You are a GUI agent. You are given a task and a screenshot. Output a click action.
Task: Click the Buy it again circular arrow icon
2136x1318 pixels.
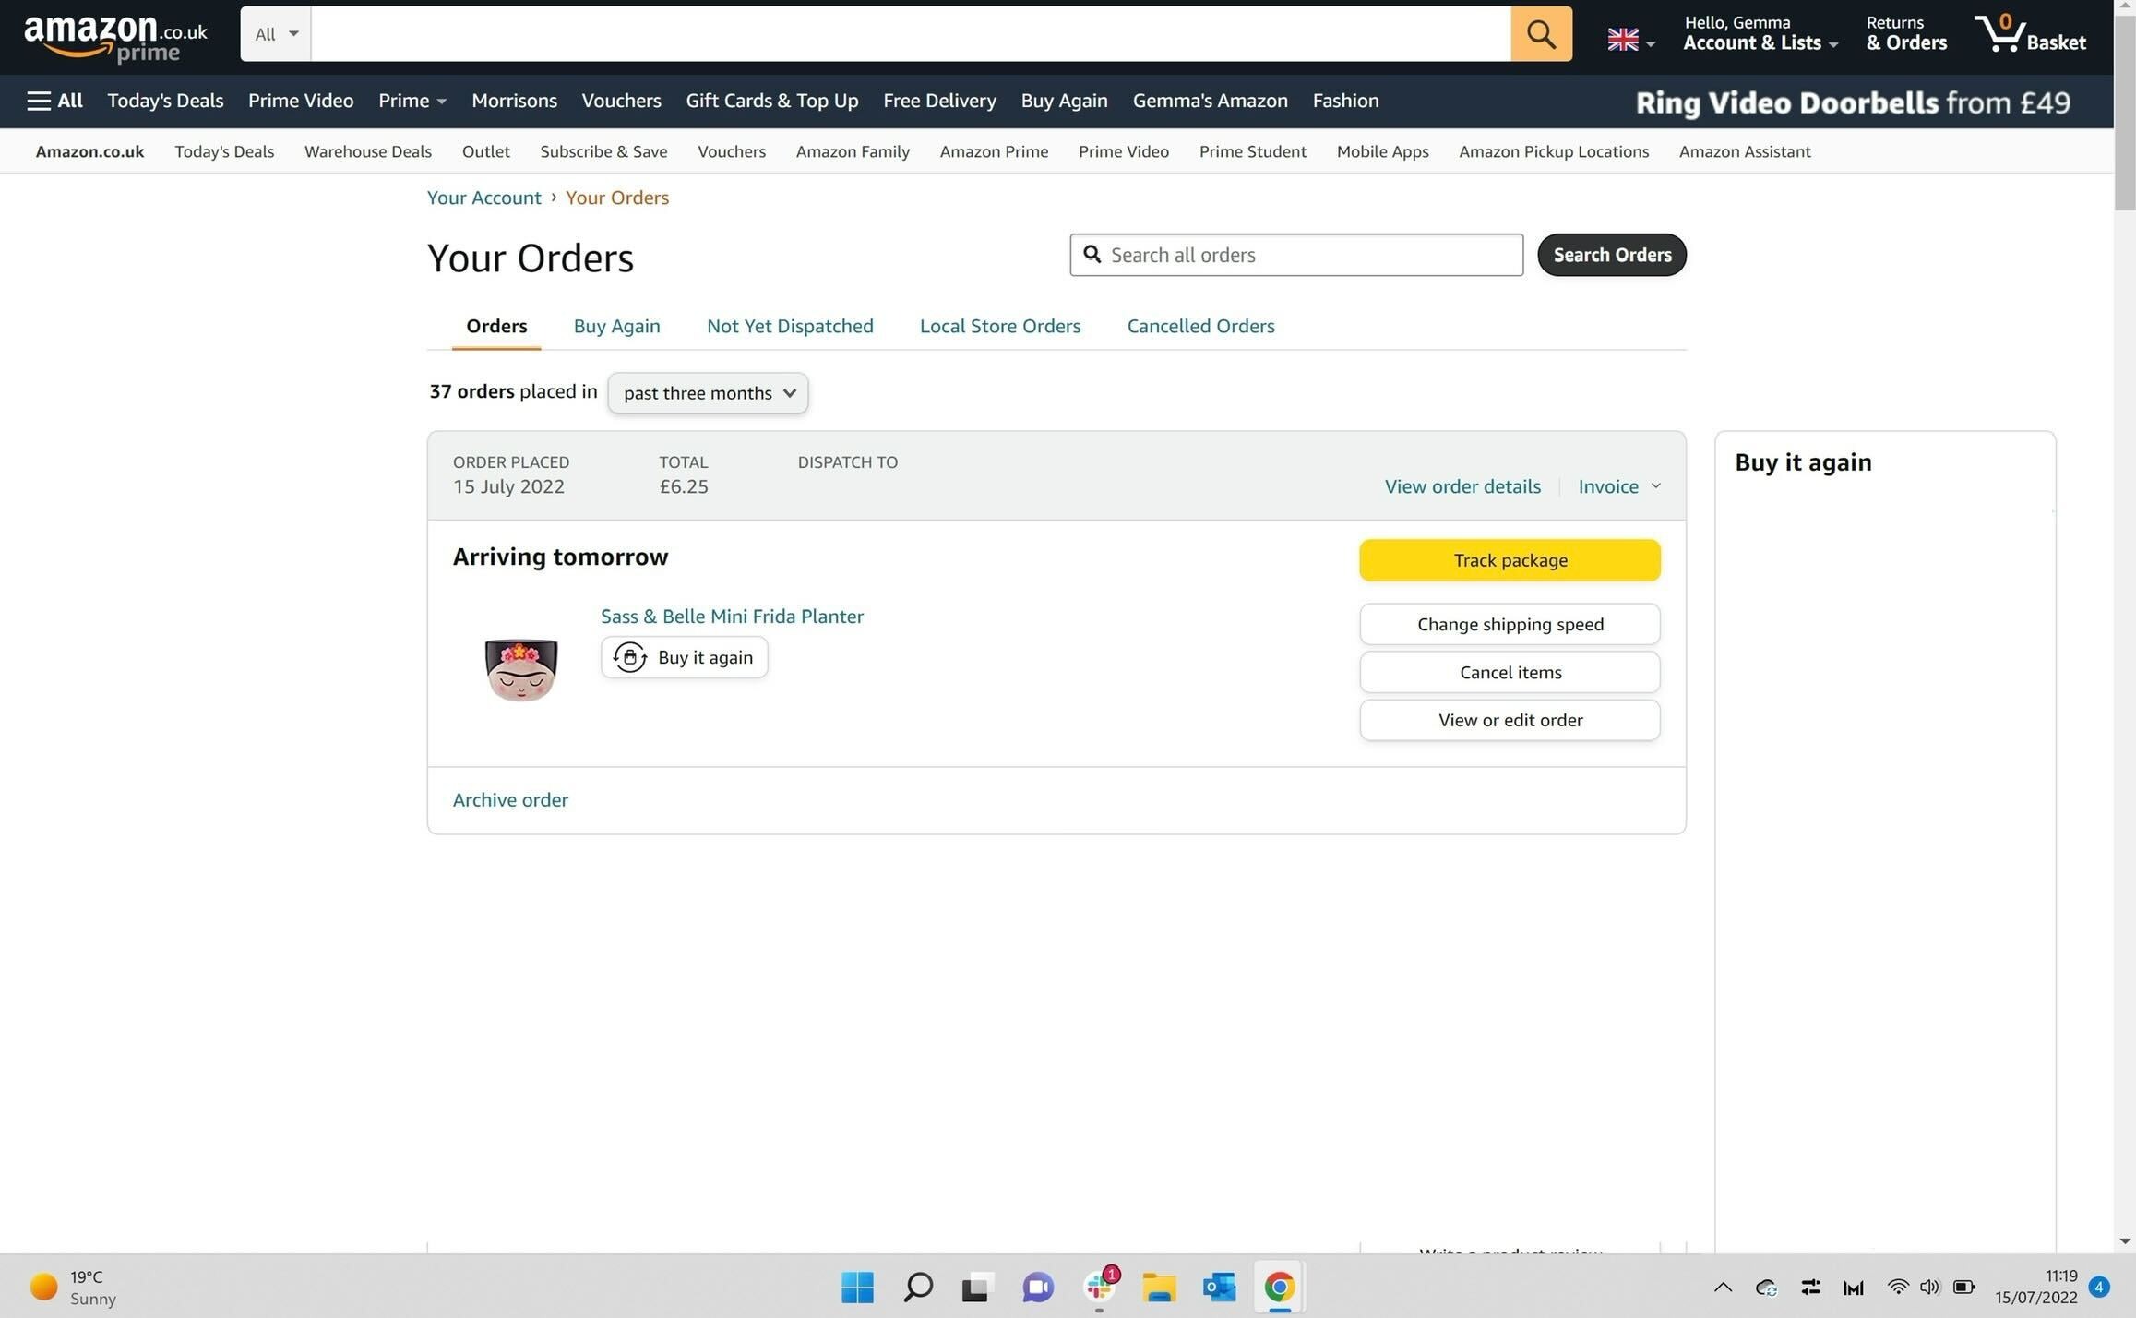pos(628,656)
